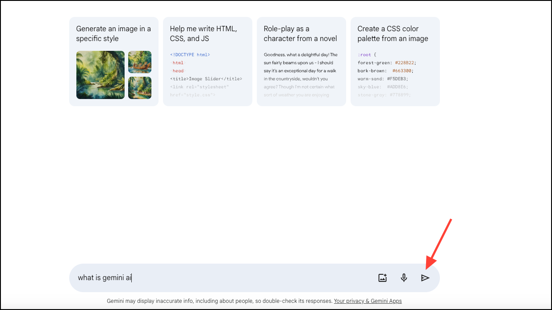This screenshot has width=552, height=310.
Task: Click the 'Gemini may display inaccurate info' disclaimer
Action: (x=219, y=301)
